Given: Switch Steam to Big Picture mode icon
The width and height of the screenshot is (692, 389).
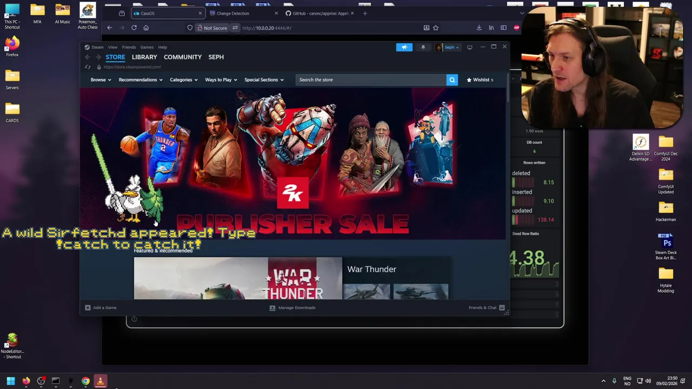Looking at the screenshot, I should [469, 47].
